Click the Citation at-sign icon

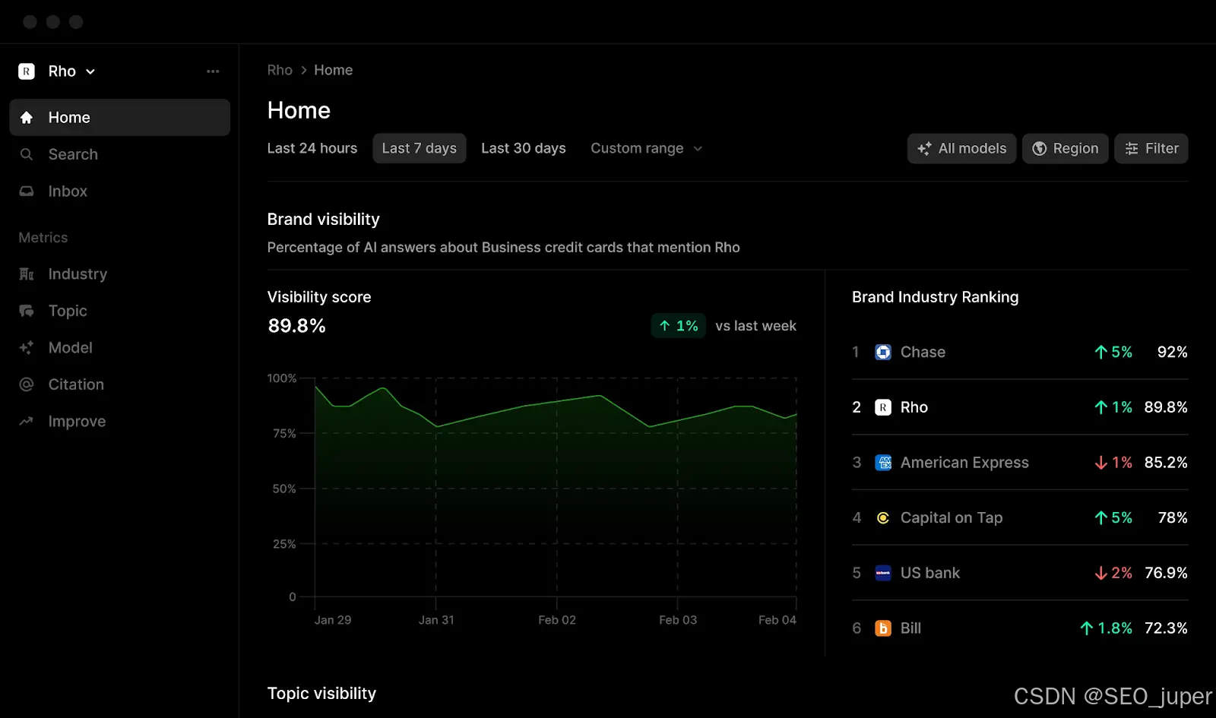27,384
